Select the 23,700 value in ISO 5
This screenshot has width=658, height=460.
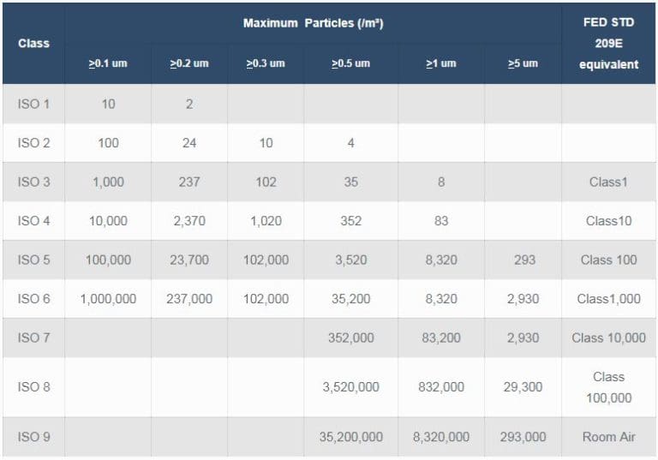(188, 260)
